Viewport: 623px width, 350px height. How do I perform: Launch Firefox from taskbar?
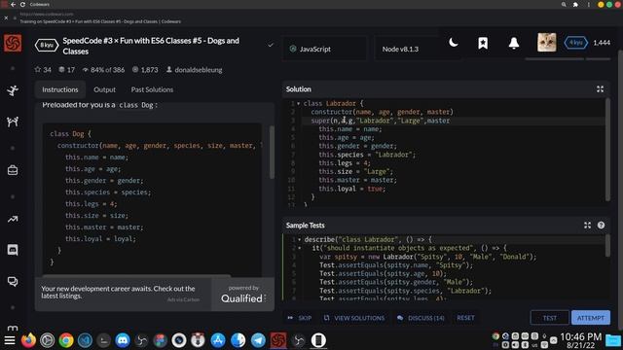pyautogui.click(x=28, y=340)
